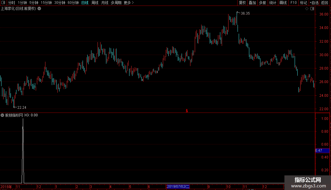The image size is (331, 190).
Task: Select the 30分钟 period
Action: [x=60, y=3]
